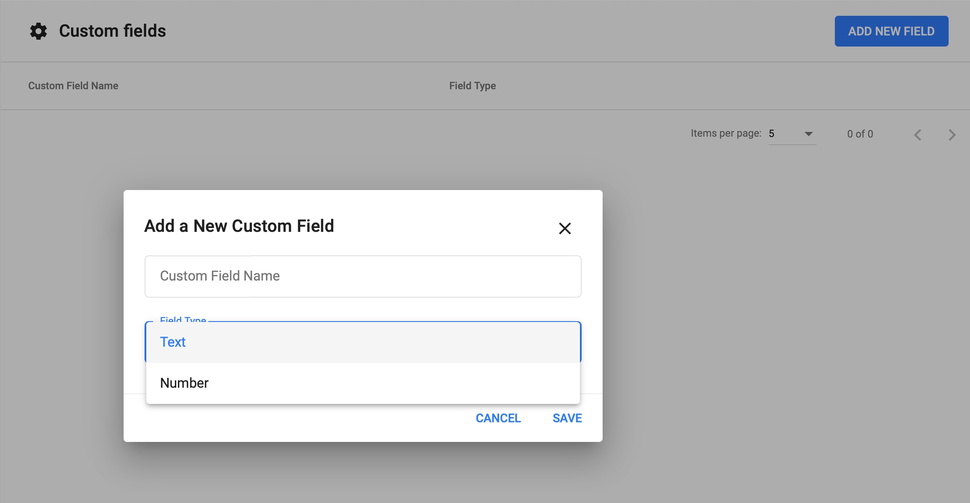Click the '0 of 0' pagination label

pos(860,134)
